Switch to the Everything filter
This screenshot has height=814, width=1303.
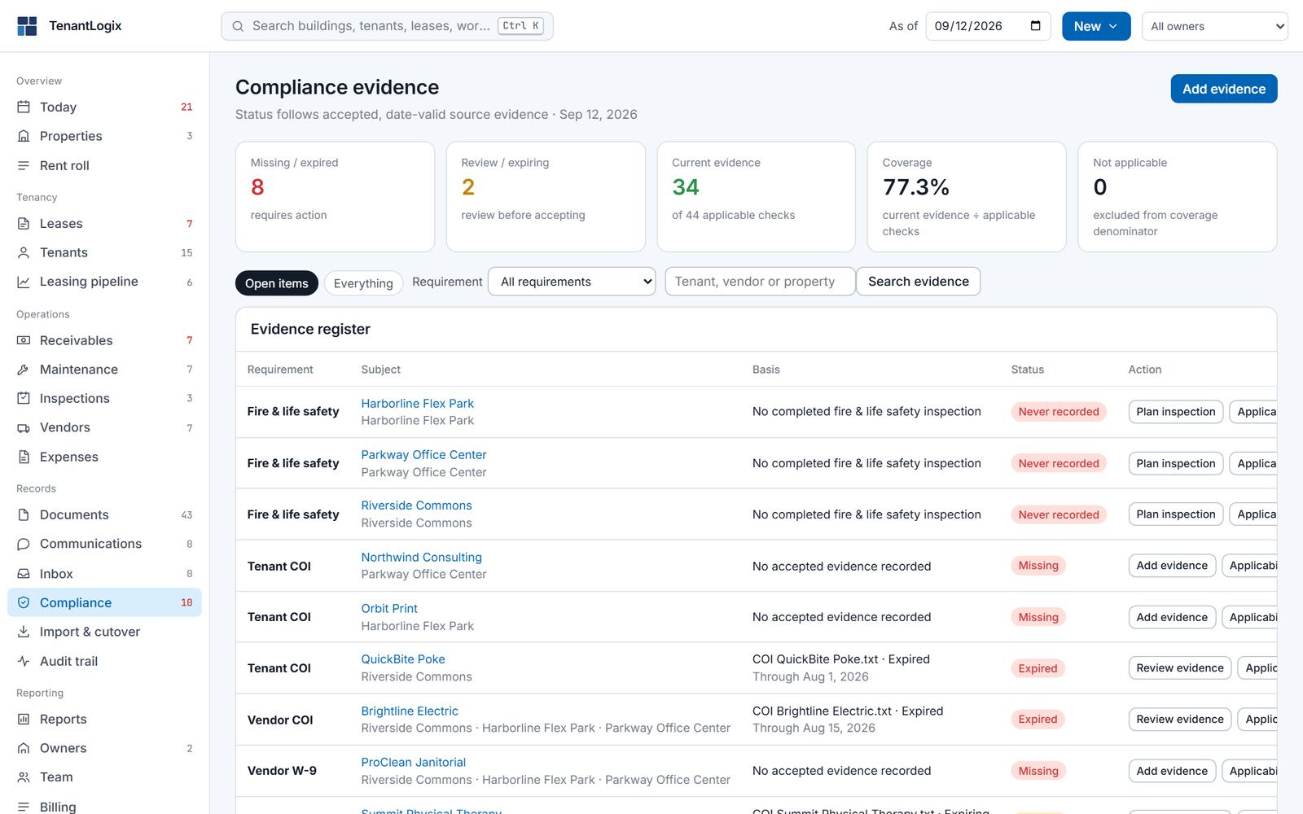pos(363,283)
